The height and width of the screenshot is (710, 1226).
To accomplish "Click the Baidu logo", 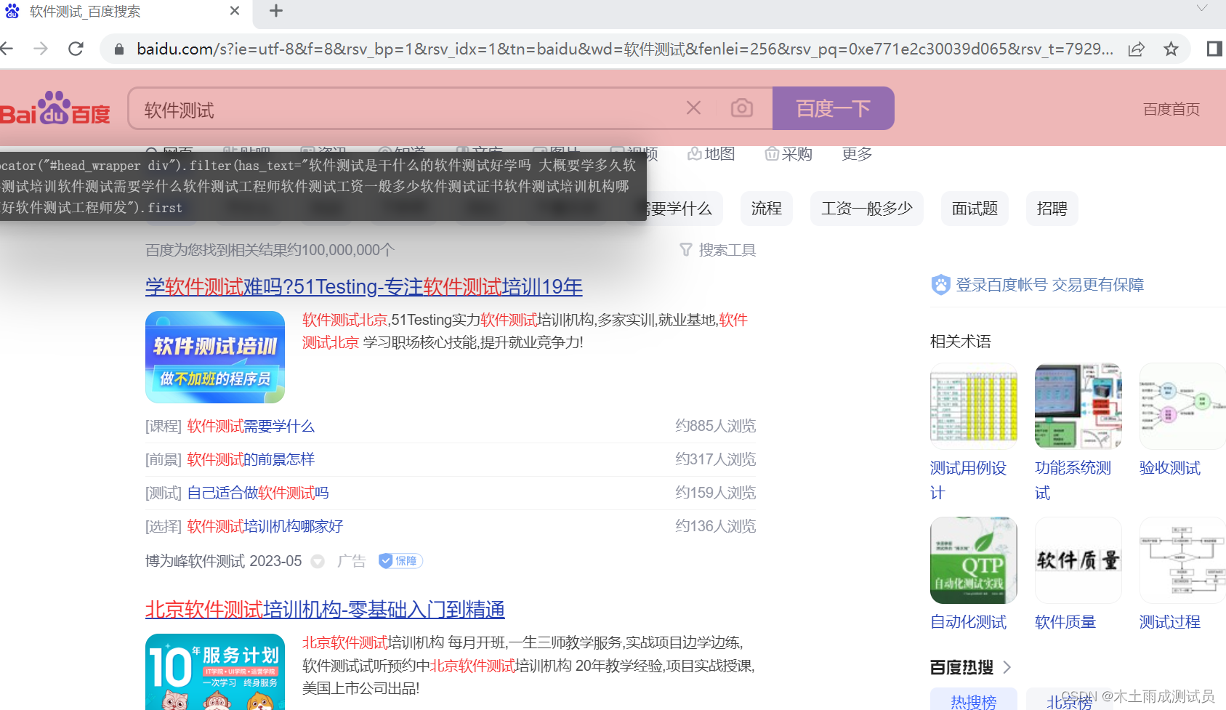I will tap(55, 108).
